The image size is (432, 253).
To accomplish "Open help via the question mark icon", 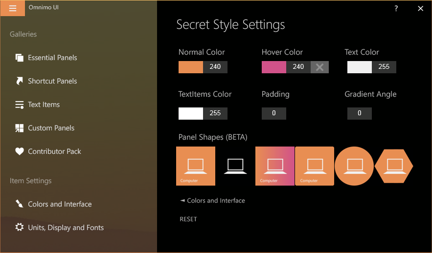I will coord(396,8).
